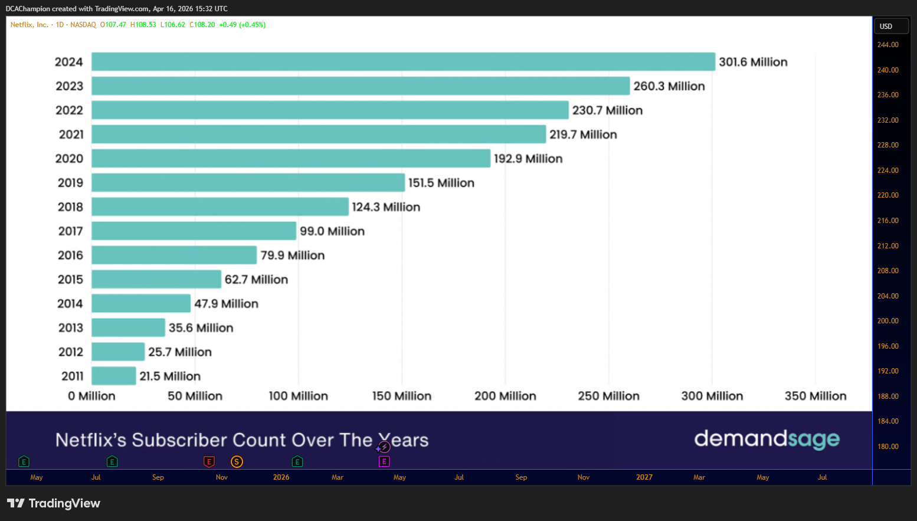Click the 301.6 Million bar value
The image size is (917, 521).
[x=753, y=62]
